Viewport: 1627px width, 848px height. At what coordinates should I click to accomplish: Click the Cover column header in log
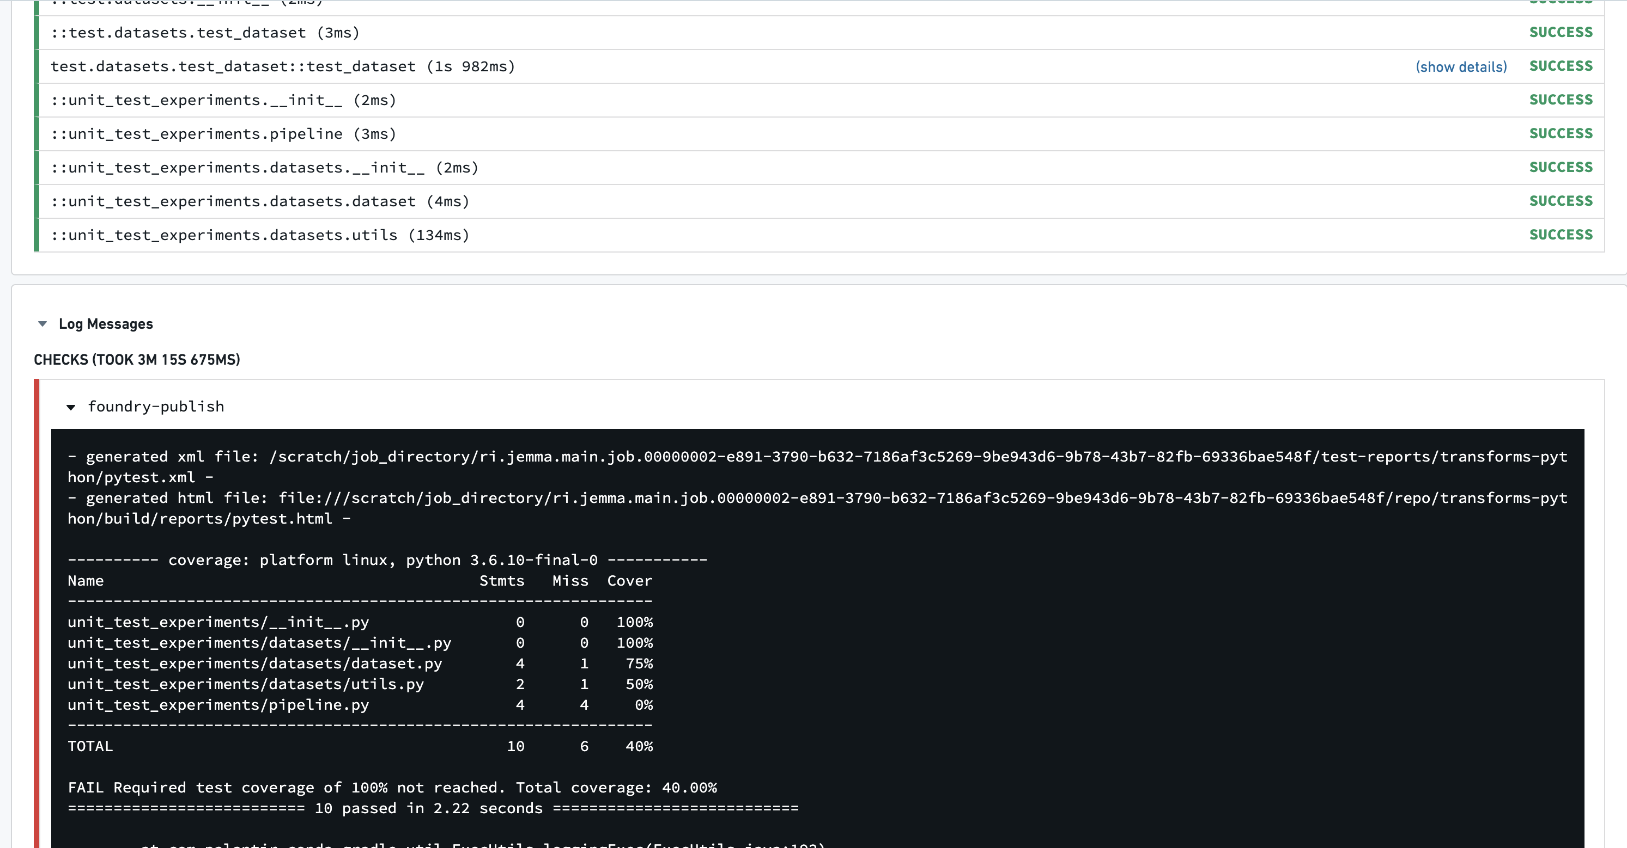pos(630,580)
